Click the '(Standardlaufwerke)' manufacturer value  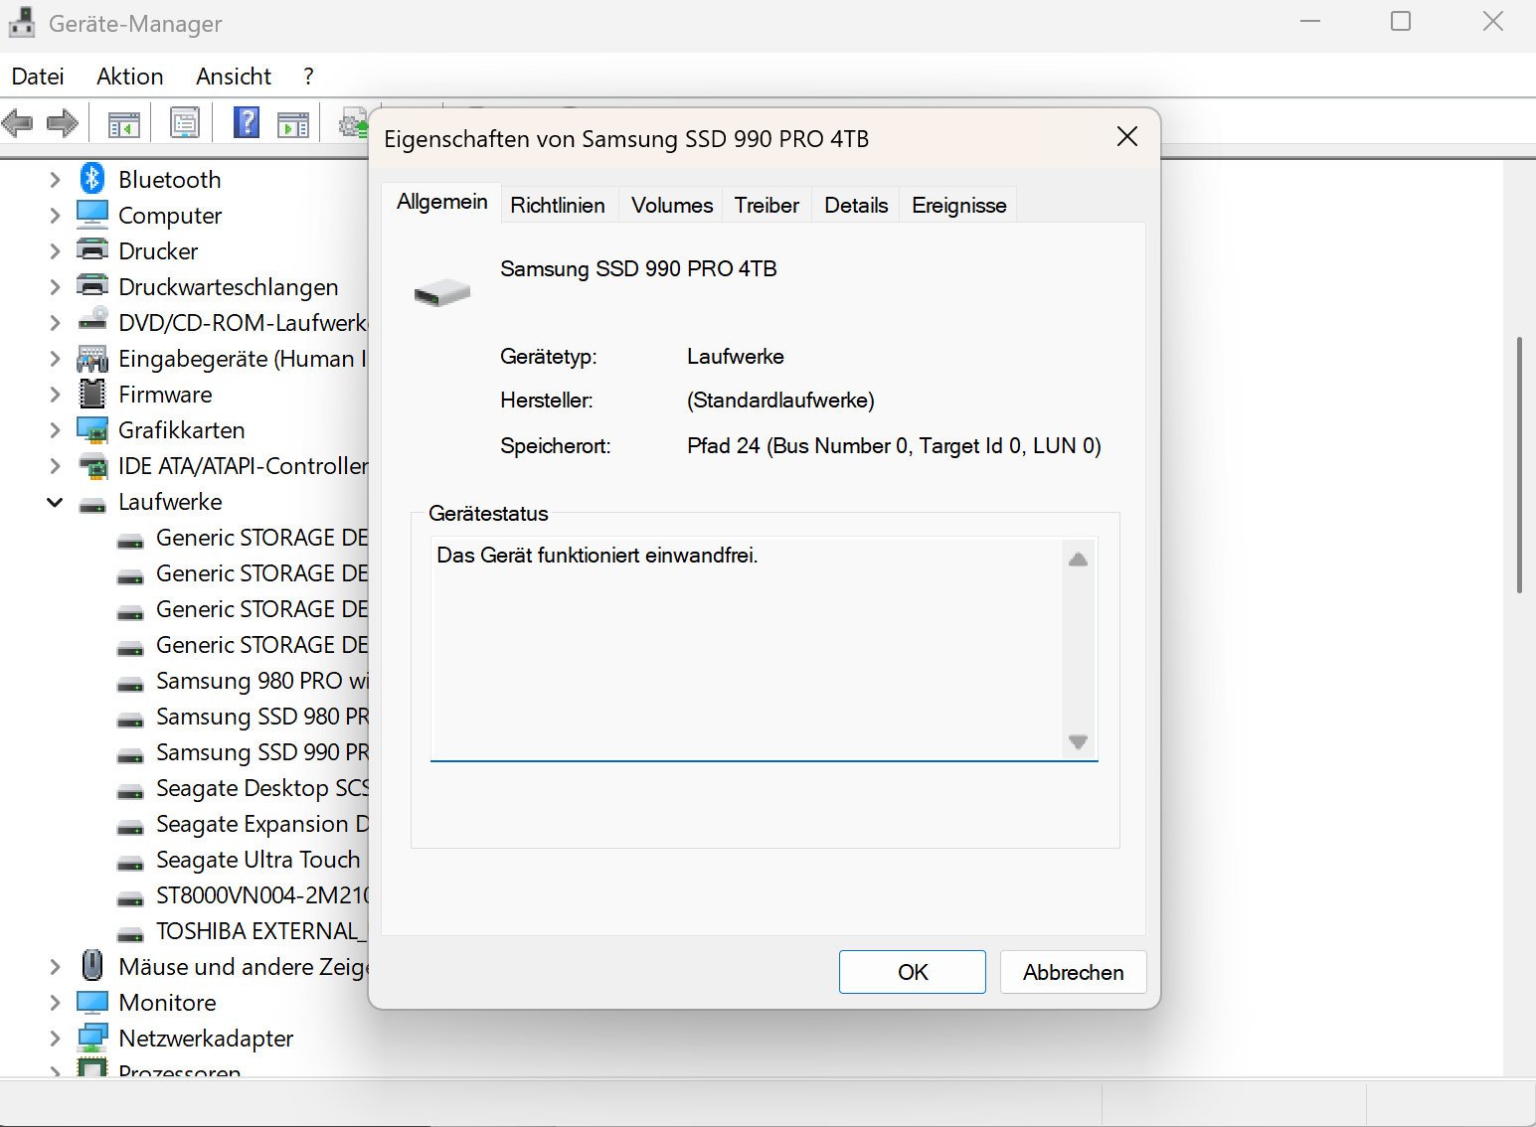(780, 401)
